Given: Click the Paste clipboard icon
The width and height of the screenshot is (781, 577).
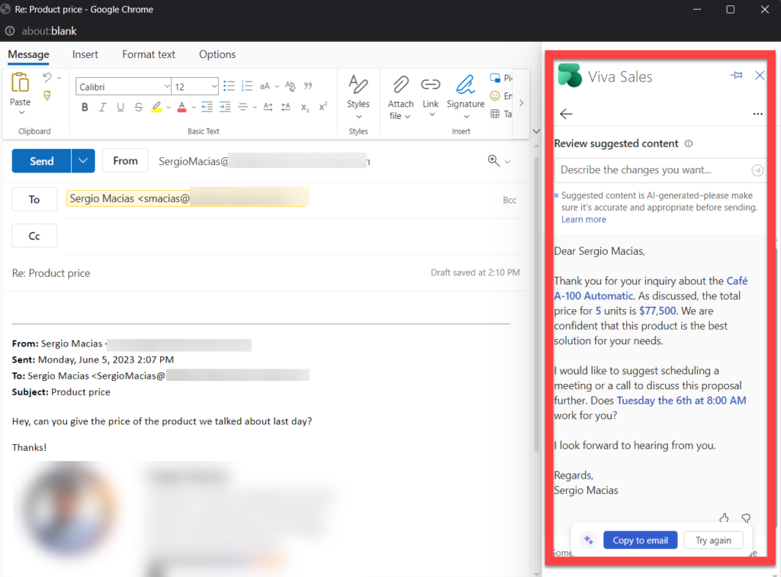Looking at the screenshot, I should click(x=20, y=82).
